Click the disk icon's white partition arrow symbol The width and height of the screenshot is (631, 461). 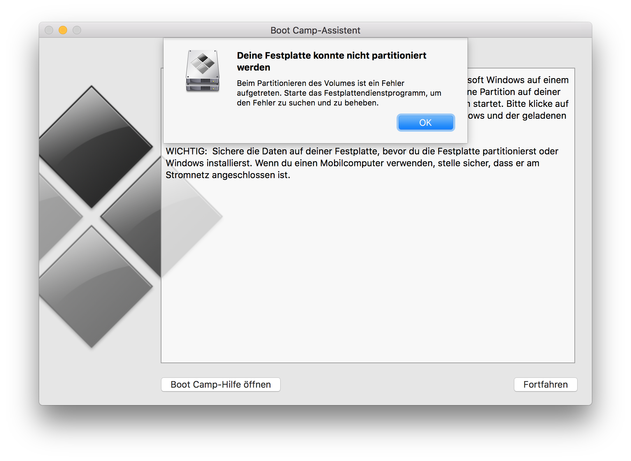click(x=203, y=63)
